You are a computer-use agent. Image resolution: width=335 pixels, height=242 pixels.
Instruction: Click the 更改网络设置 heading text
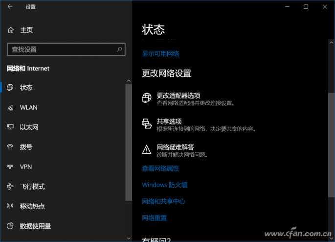pyautogui.click(x=166, y=73)
